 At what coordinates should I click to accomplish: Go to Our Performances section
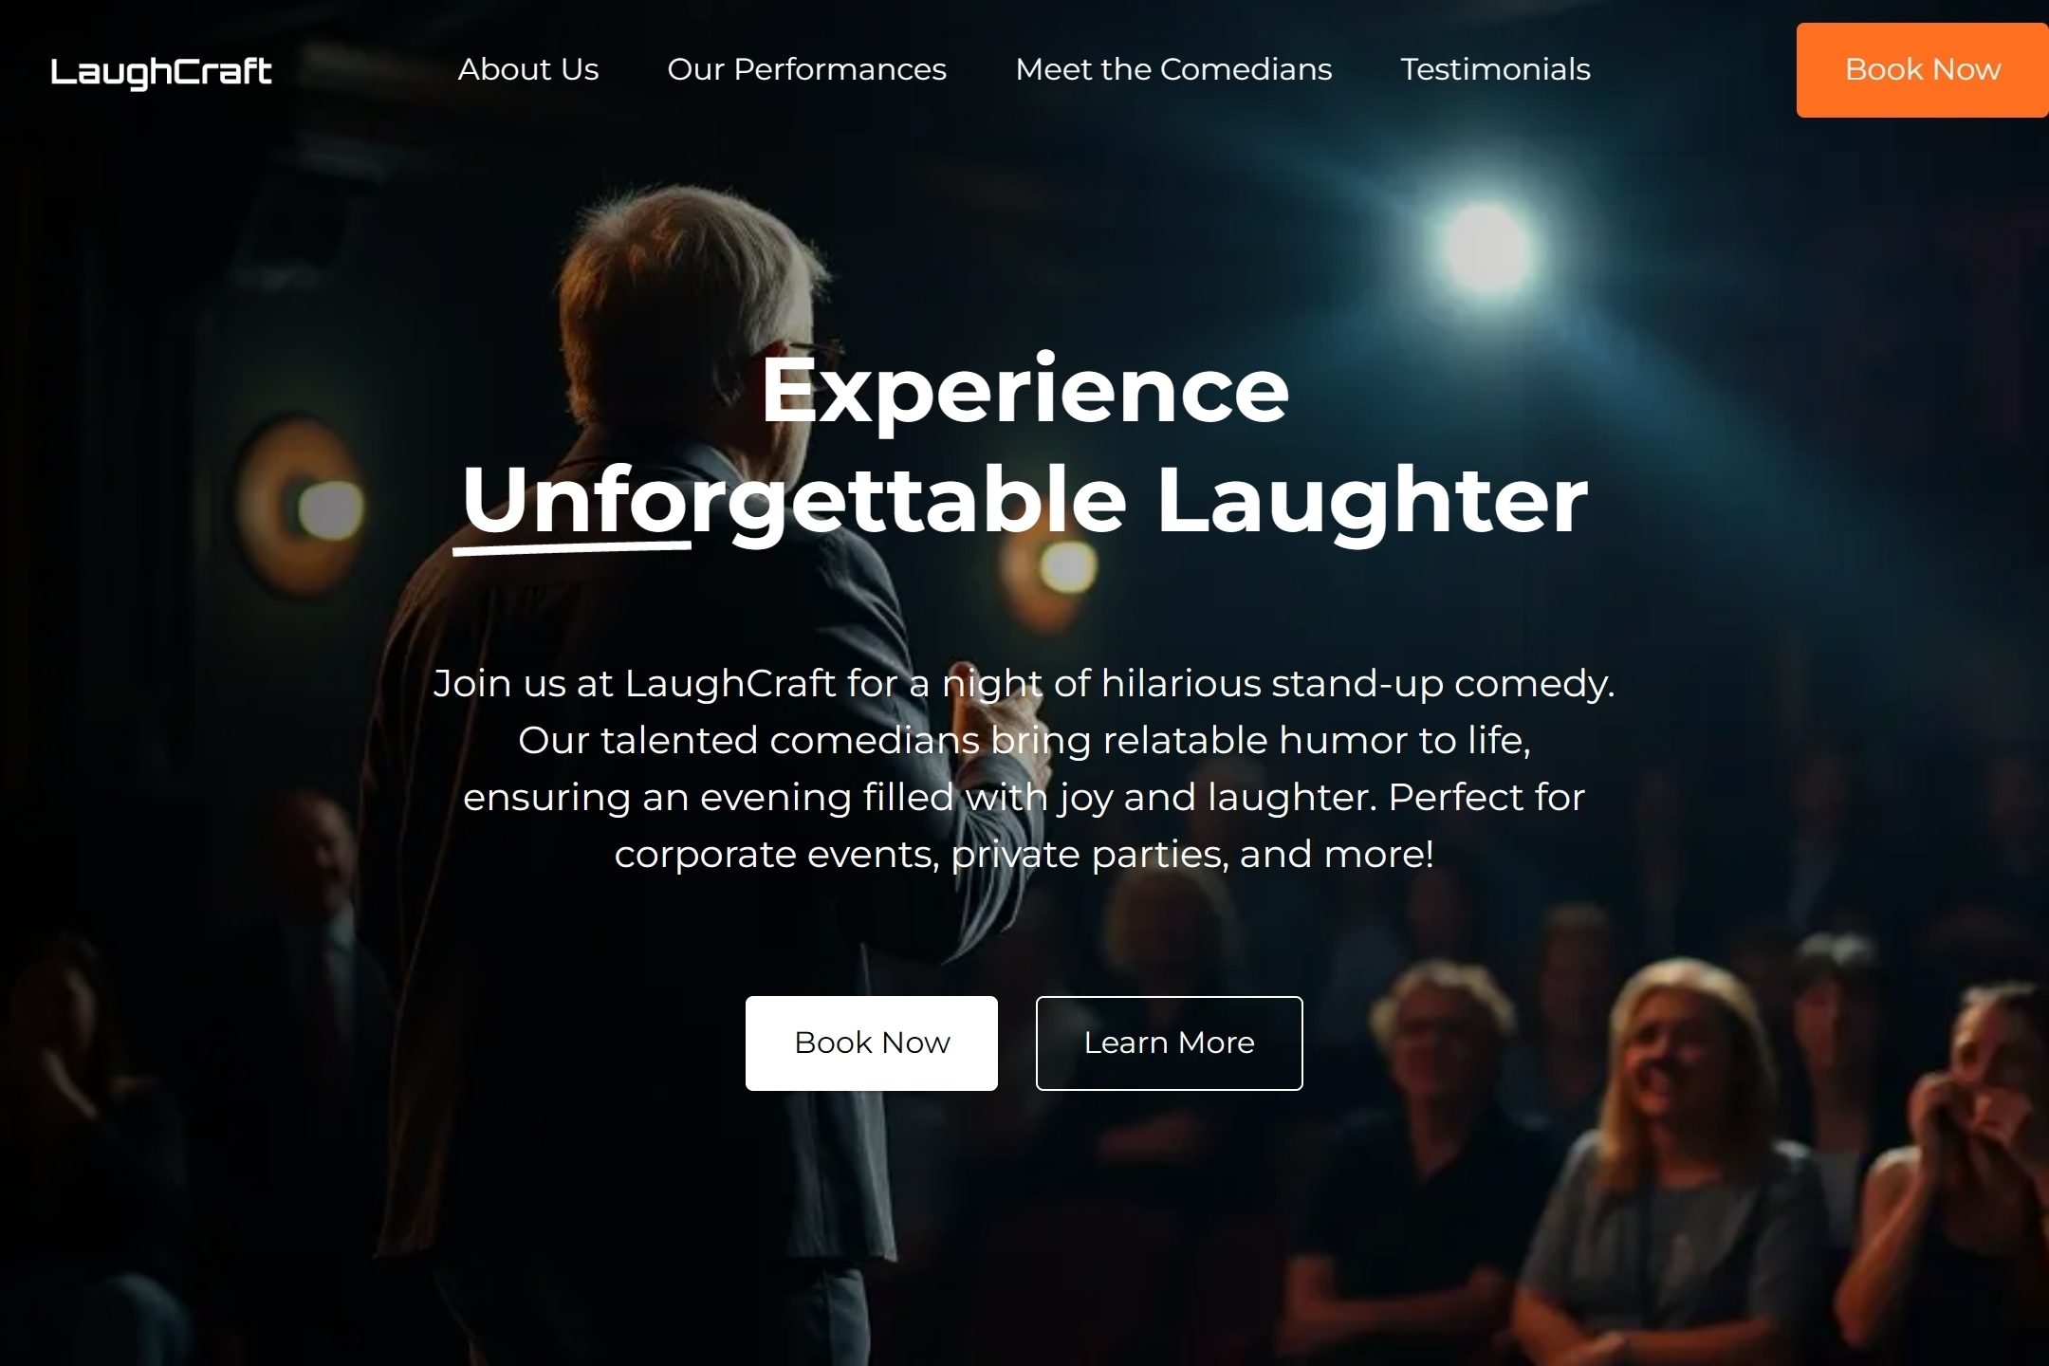(806, 69)
